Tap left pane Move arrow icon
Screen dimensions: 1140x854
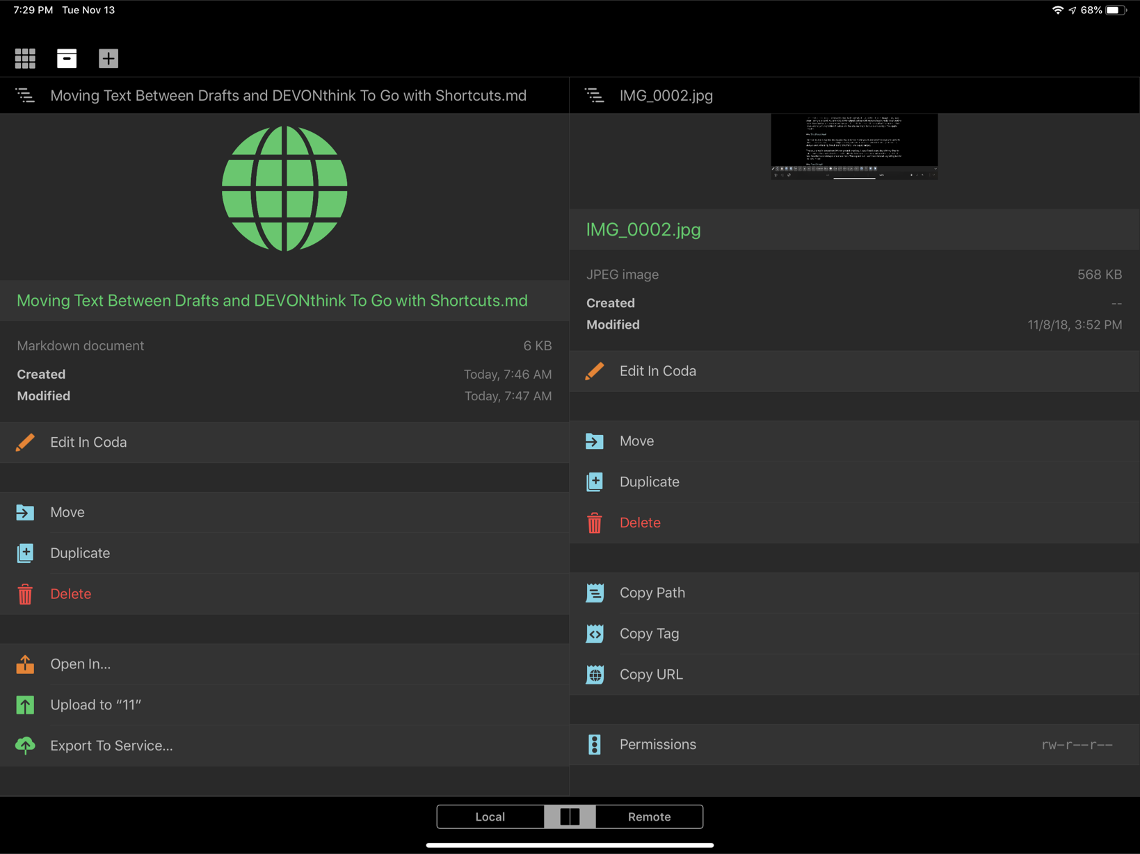tap(25, 512)
